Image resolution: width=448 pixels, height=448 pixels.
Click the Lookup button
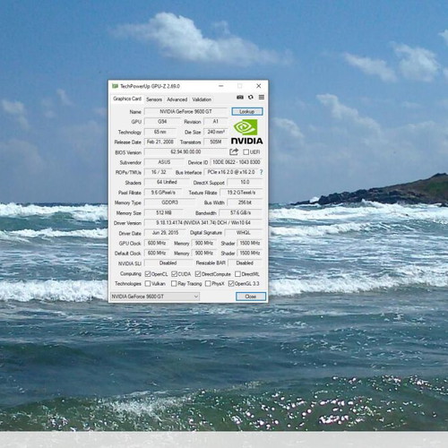[x=247, y=111]
